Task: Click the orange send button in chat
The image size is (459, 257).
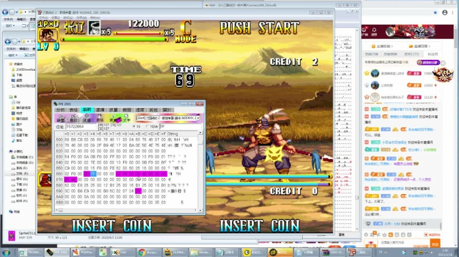Action: [435, 243]
